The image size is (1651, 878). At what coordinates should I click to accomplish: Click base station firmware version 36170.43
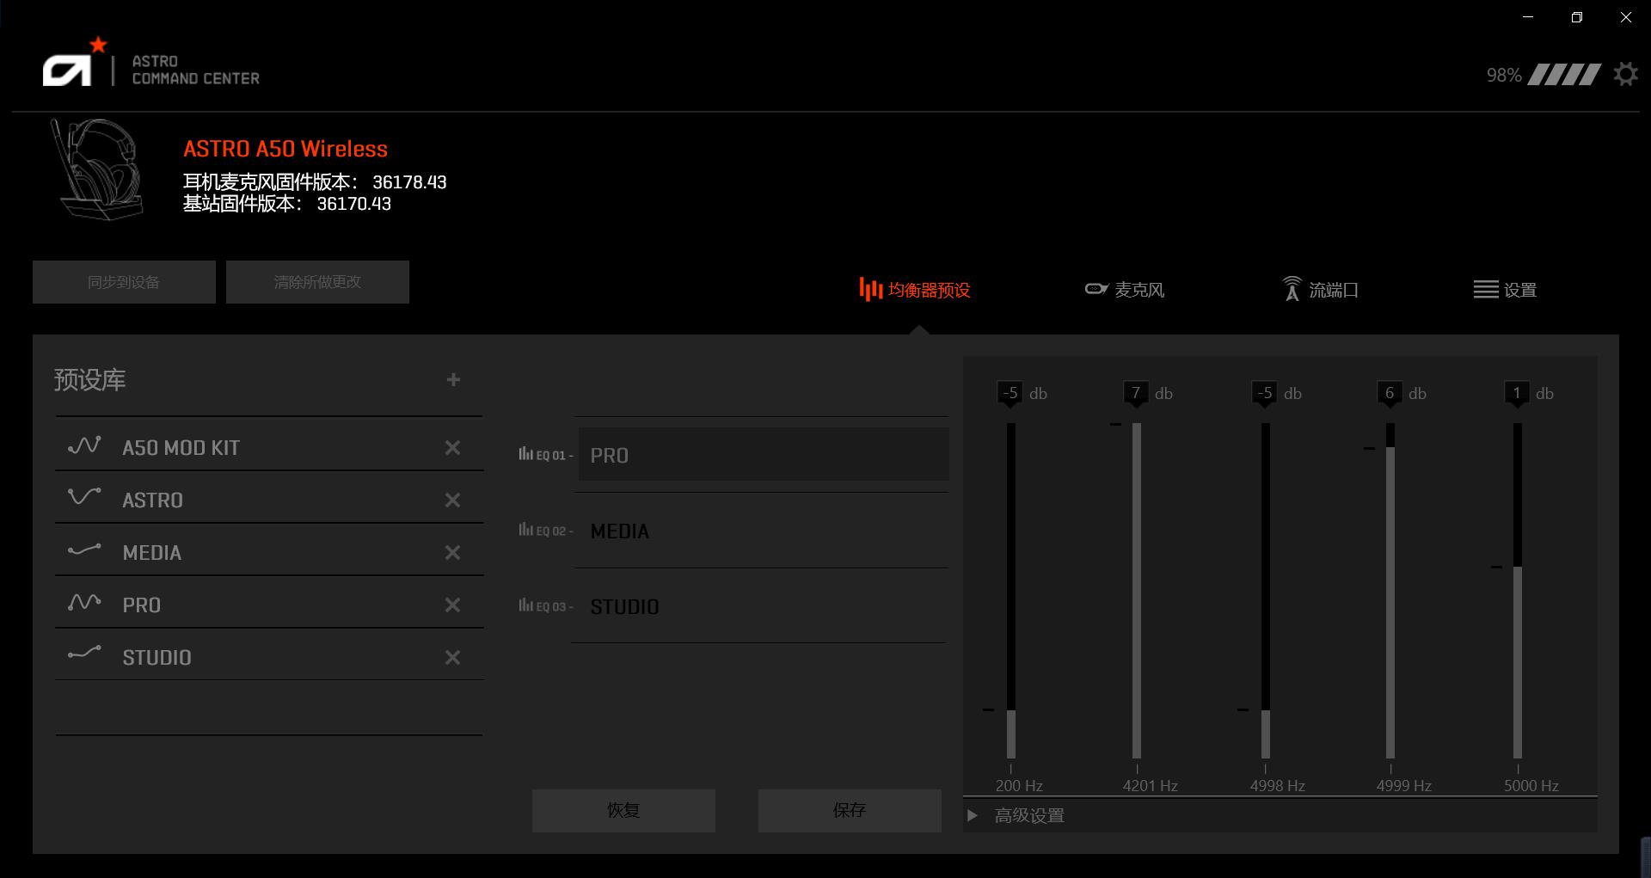[x=353, y=204]
